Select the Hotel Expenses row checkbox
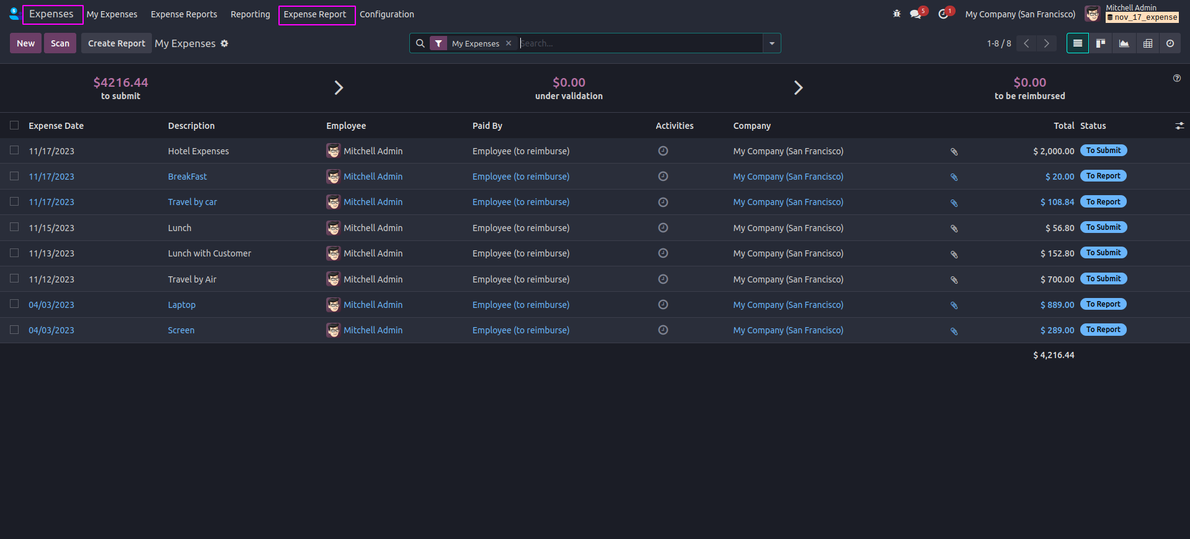The width and height of the screenshot is (1190, 539). coord(14,151)
